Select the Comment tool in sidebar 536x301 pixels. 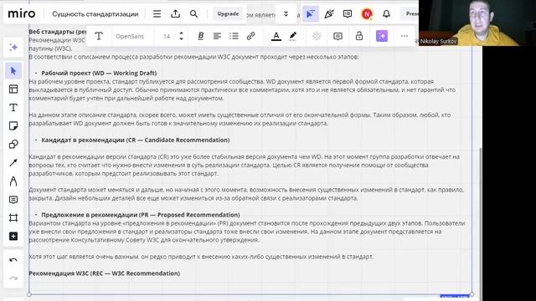point(13,200)
